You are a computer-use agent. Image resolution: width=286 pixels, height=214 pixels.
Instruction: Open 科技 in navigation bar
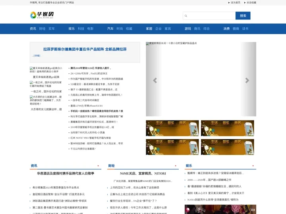point(81,29)
